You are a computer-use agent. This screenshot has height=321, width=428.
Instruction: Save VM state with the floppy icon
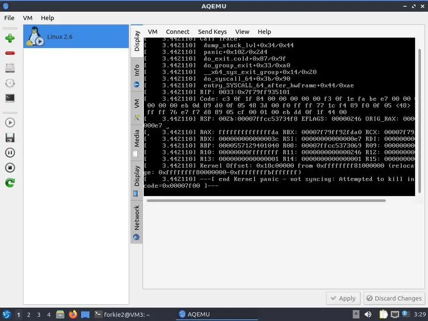point(10,138)
